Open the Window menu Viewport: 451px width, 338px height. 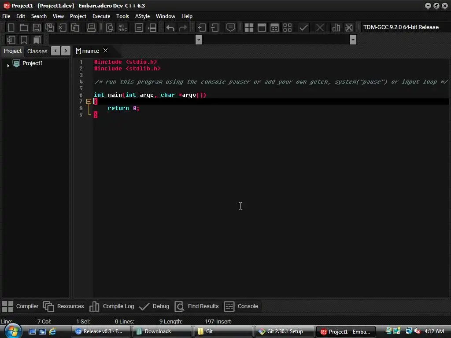166,16
